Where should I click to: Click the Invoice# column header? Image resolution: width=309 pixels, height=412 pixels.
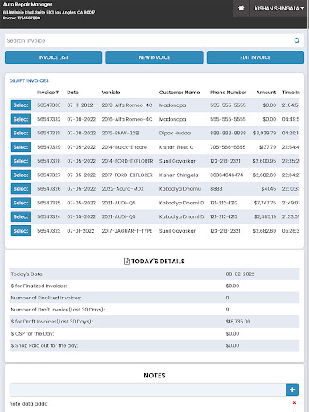pos(47,93)
